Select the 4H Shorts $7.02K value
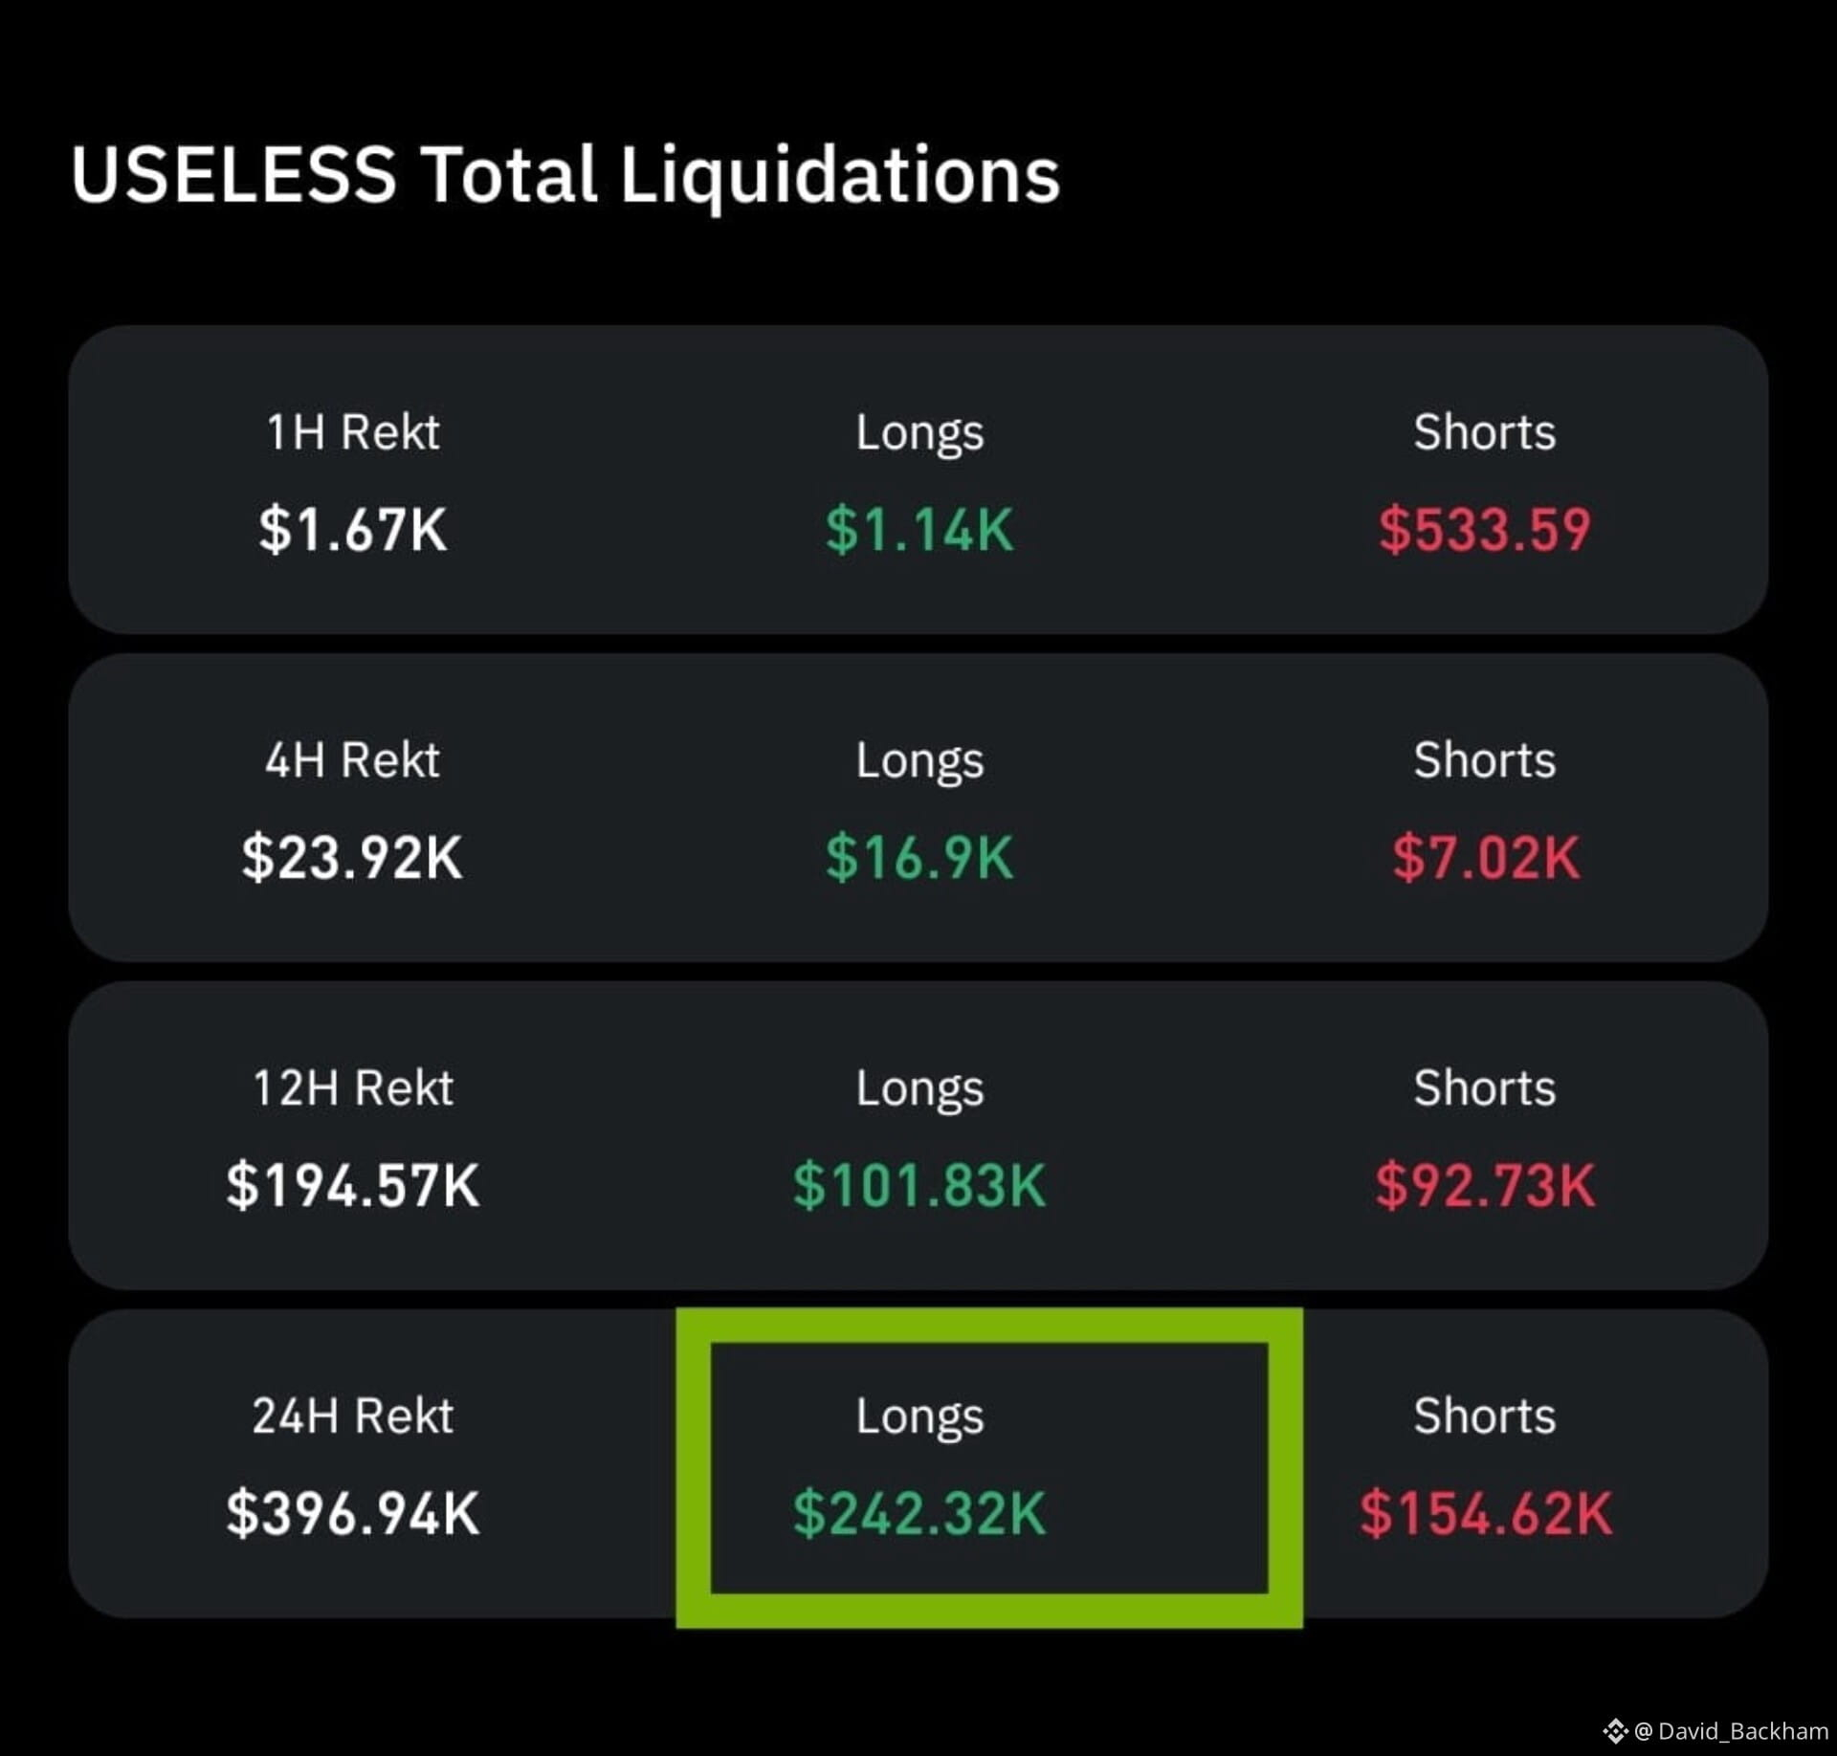This screenshot has height=1756, width=1837. 1485,857
